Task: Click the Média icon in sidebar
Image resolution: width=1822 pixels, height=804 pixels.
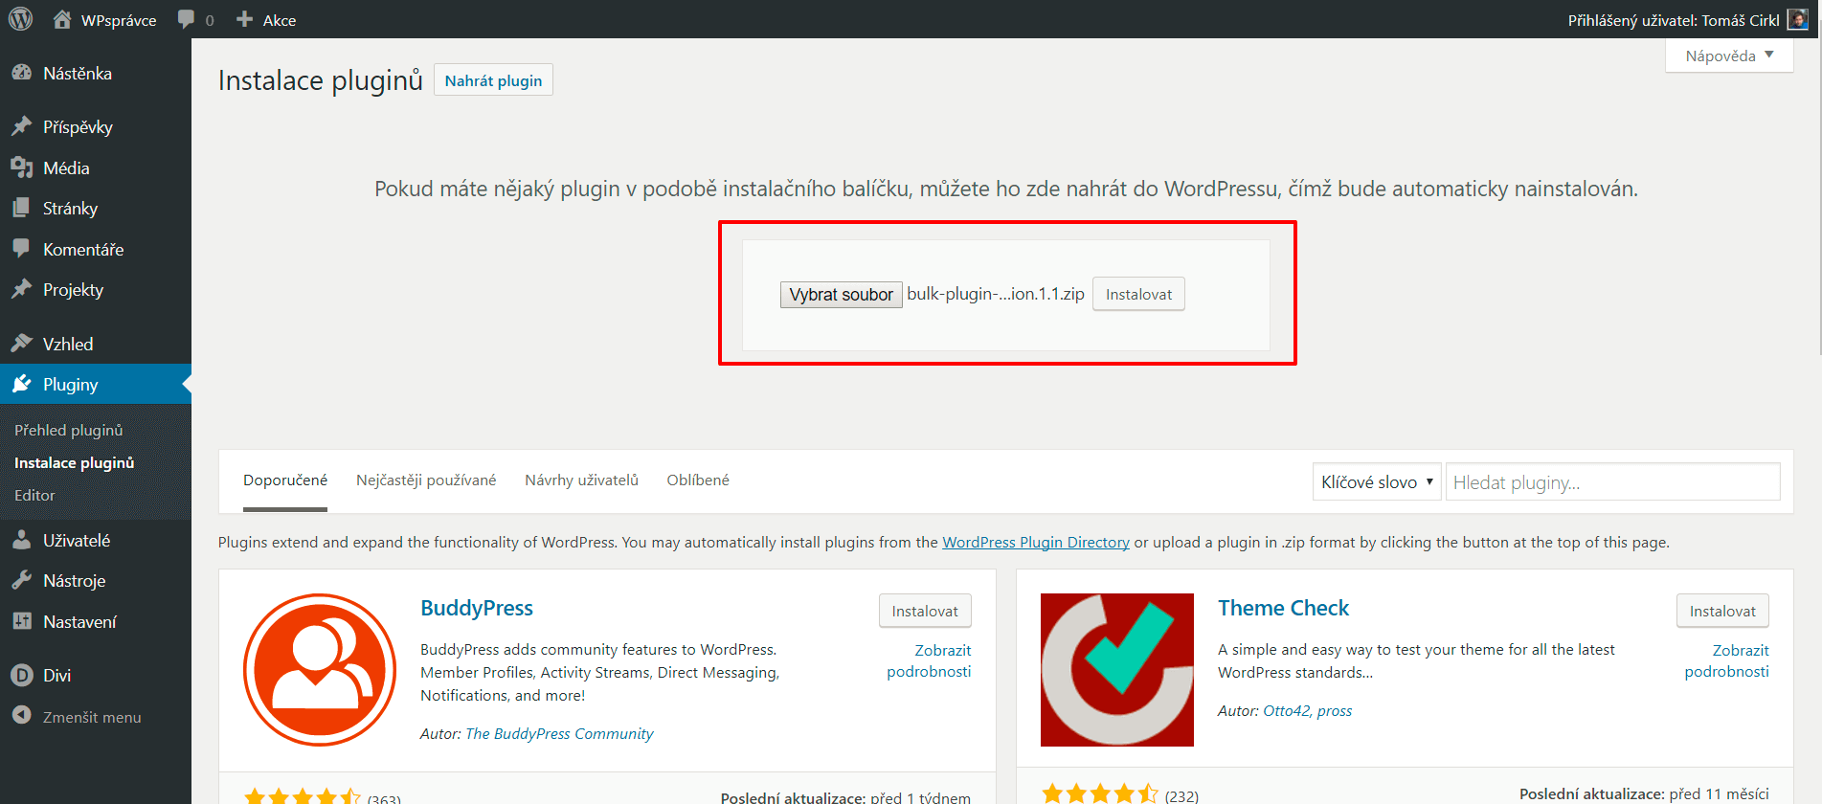Action: pos(21,167)
